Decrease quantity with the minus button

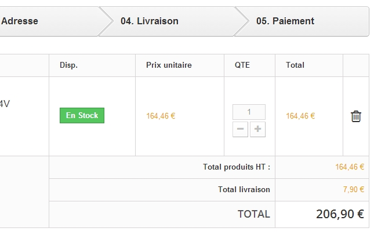pos(240,129)
